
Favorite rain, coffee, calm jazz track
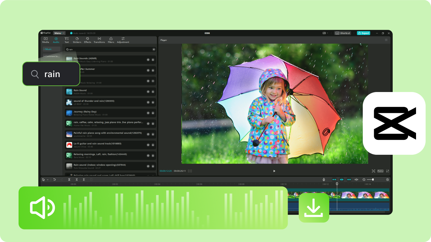(x=148, y=123)
